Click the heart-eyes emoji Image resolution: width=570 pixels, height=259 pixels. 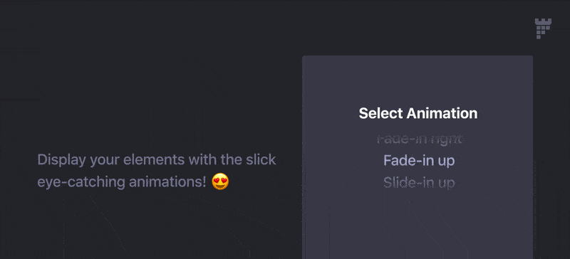coord(220,181)
